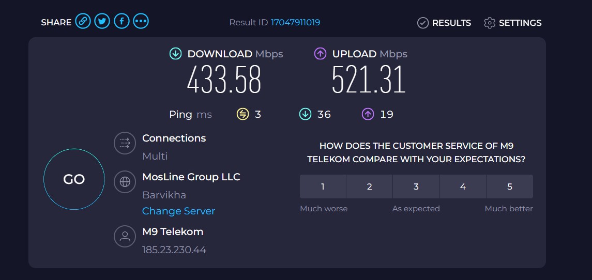Screen dimensions: 592x280
Task: Click the server globe icon
Action: click(x=125, y=182)
